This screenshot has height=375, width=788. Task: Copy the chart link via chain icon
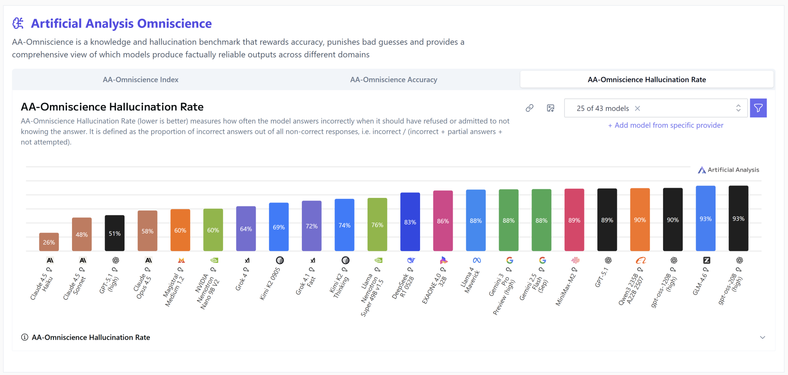(529, 108)
